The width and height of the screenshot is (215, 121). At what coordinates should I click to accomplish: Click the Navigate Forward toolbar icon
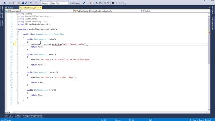[x=10, y=3]
